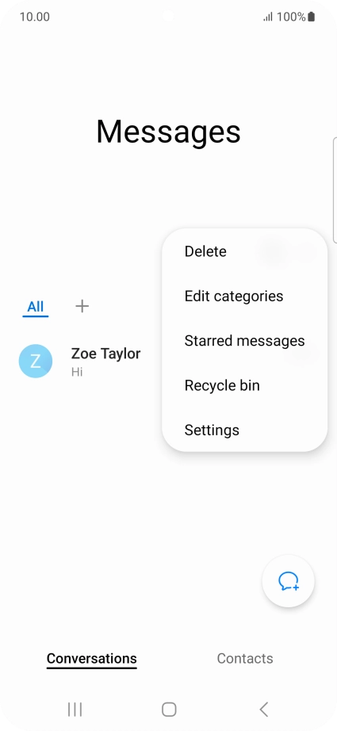Screen dimensions: 337x731
Task: Switch to the Contacts tab
Action: [x=245, y=658]
